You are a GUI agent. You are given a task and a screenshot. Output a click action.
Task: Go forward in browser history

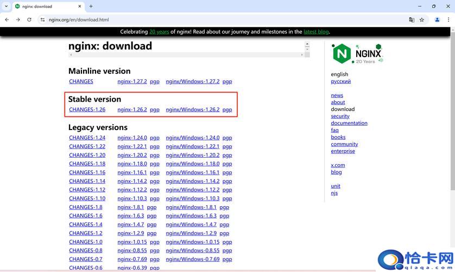pos(18,20)
